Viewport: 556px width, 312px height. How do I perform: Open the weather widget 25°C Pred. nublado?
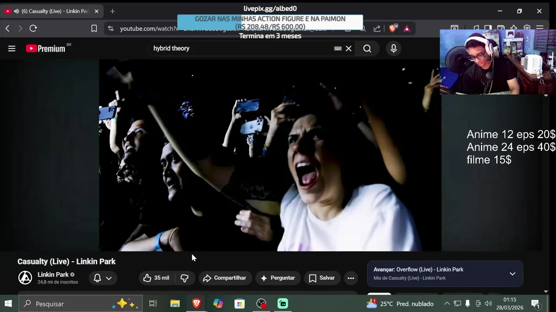tap(400, 304)
